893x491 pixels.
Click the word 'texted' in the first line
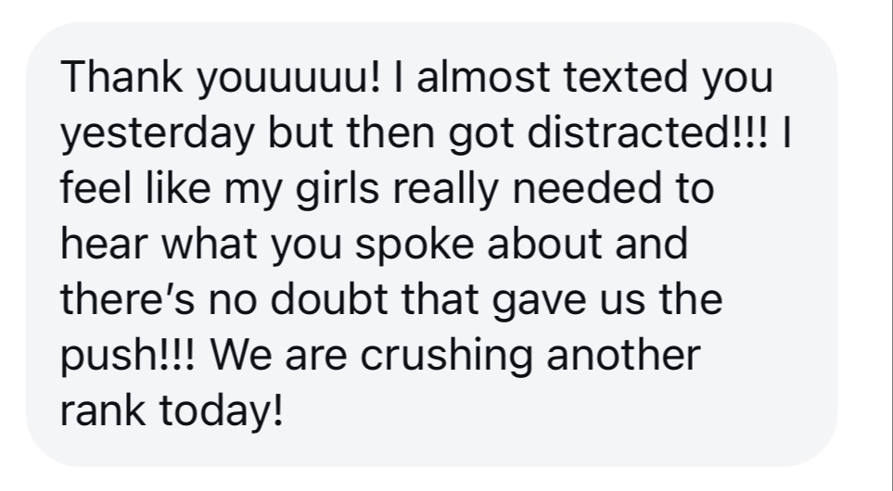point(625,77)
